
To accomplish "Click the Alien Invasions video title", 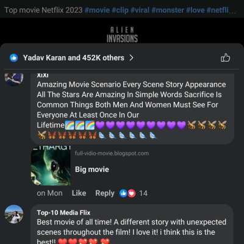I will [x=122, y=35].
